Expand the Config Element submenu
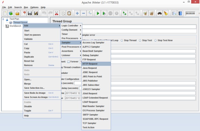The image size is (200, 131). tap(71, 30)
